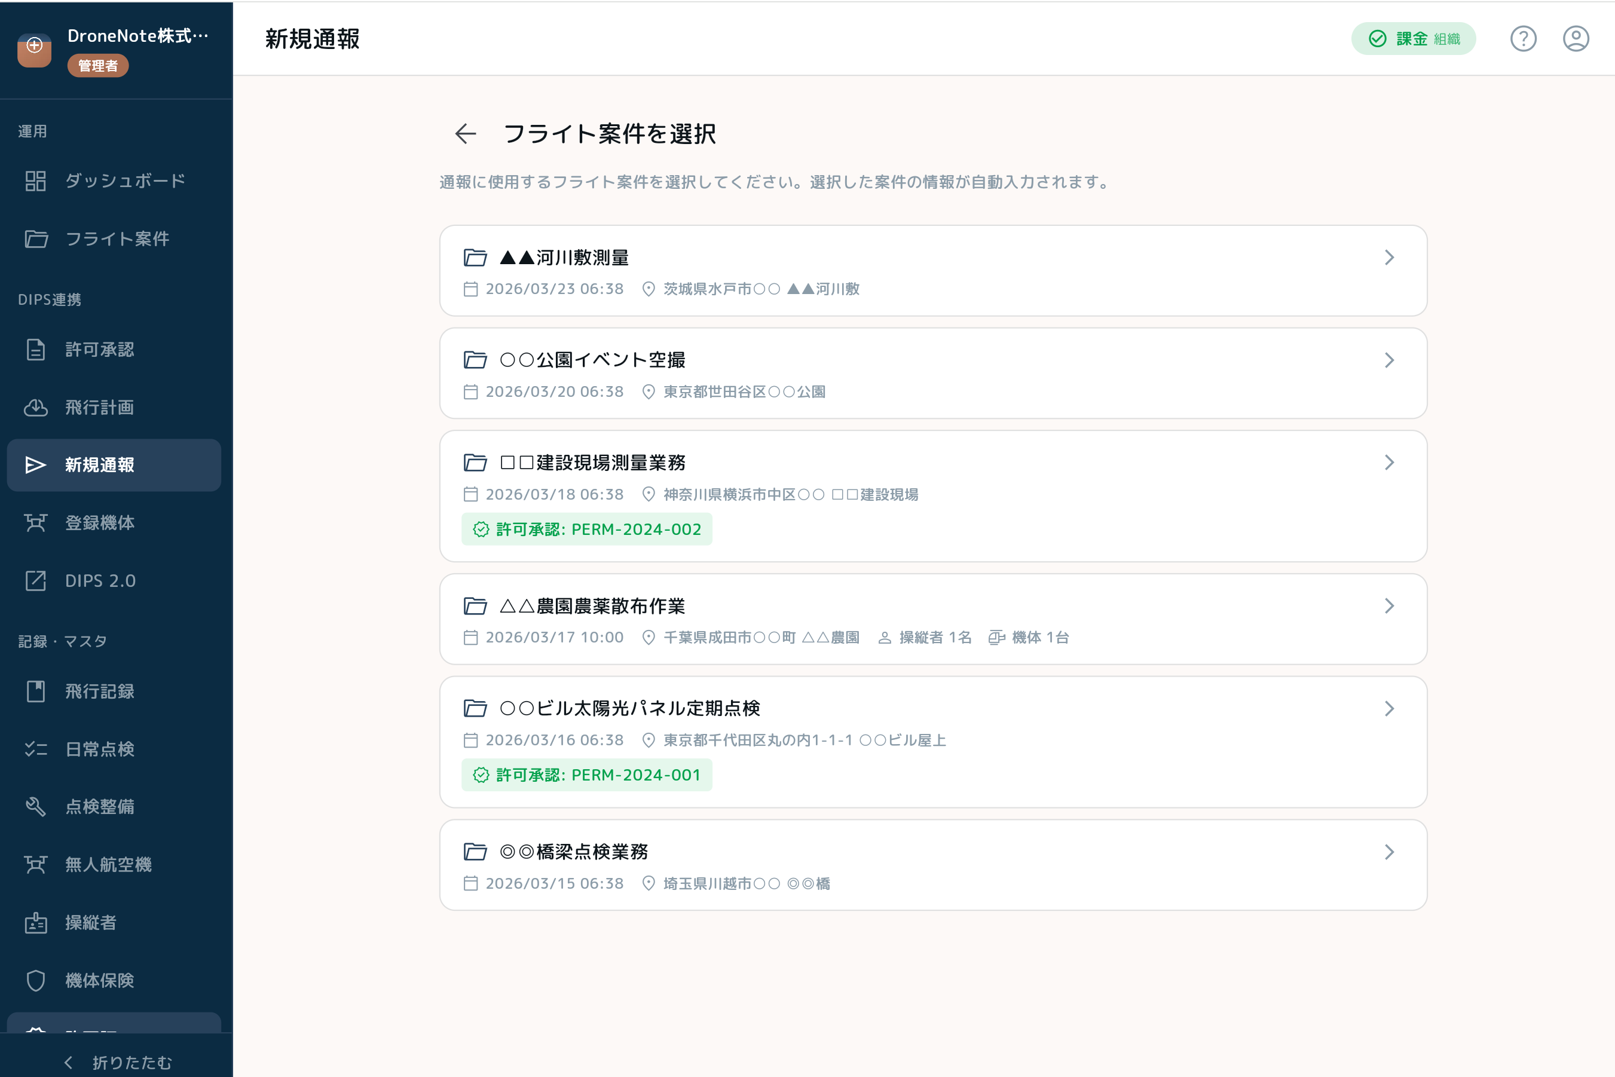Click the 課金 組織 status badge

1413,38
